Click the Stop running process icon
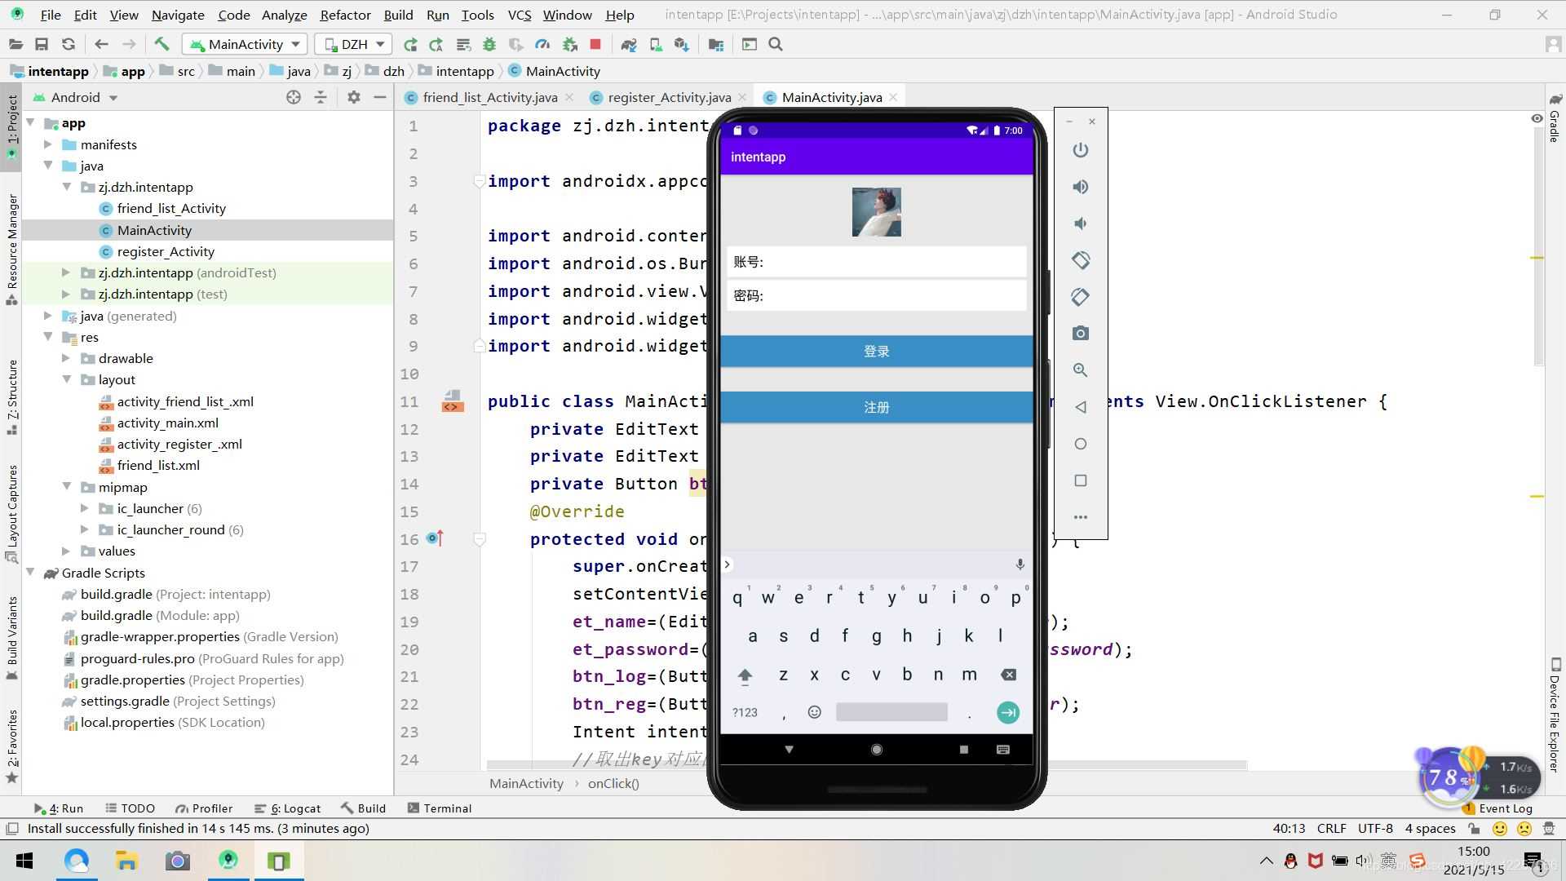 [x=597, y=44]
